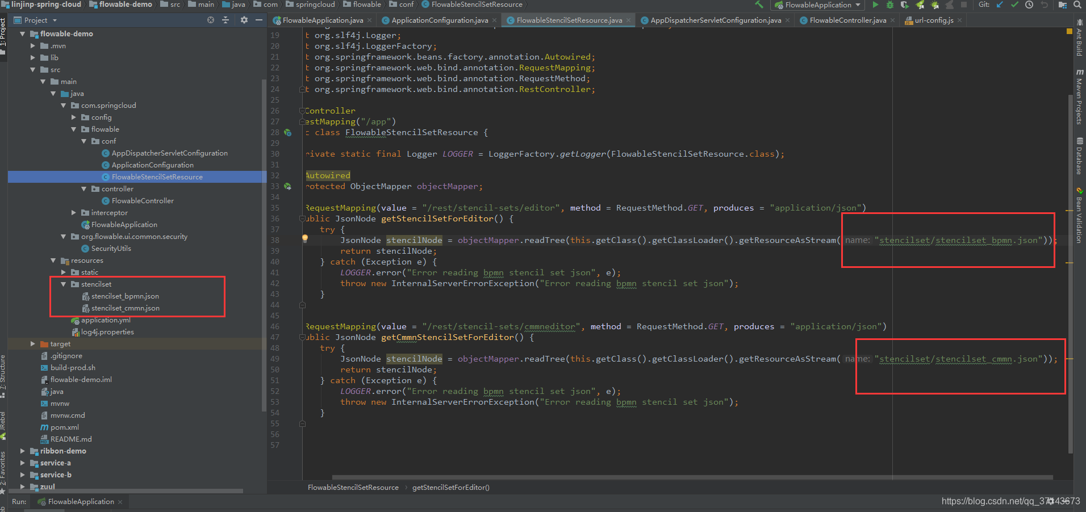Click the Search Everywhere magnifier icon
This screenshot has height=512, width=1086.
(x=1077, y=5)
